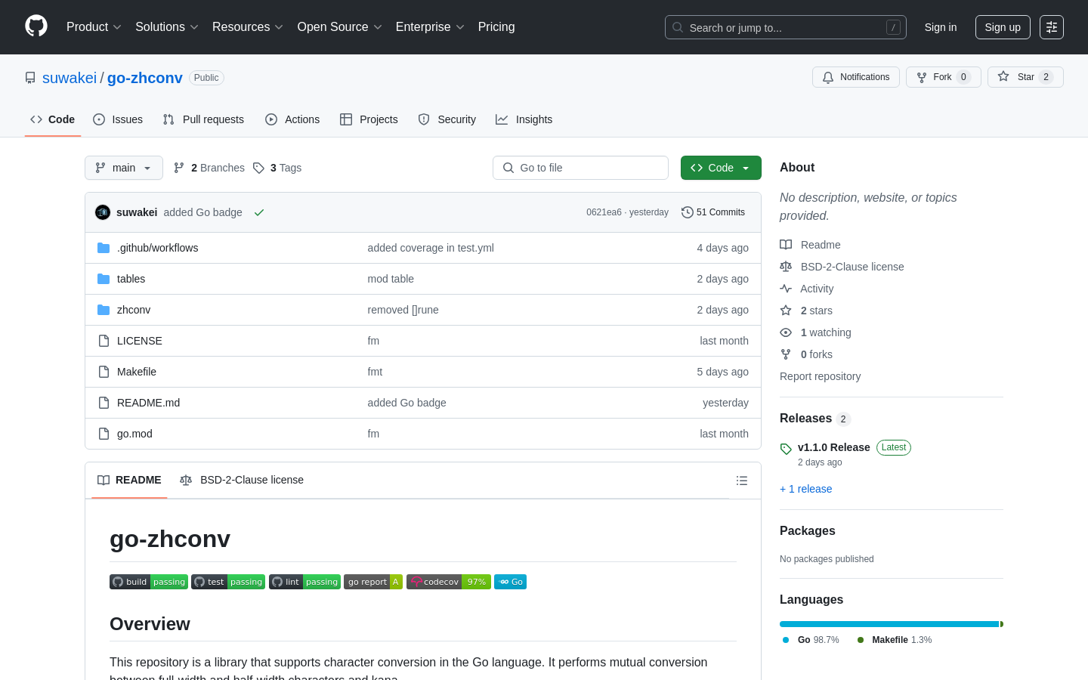Click the build passing badge
Viewport: 1088px width, 680px height.
click(149, 582)
